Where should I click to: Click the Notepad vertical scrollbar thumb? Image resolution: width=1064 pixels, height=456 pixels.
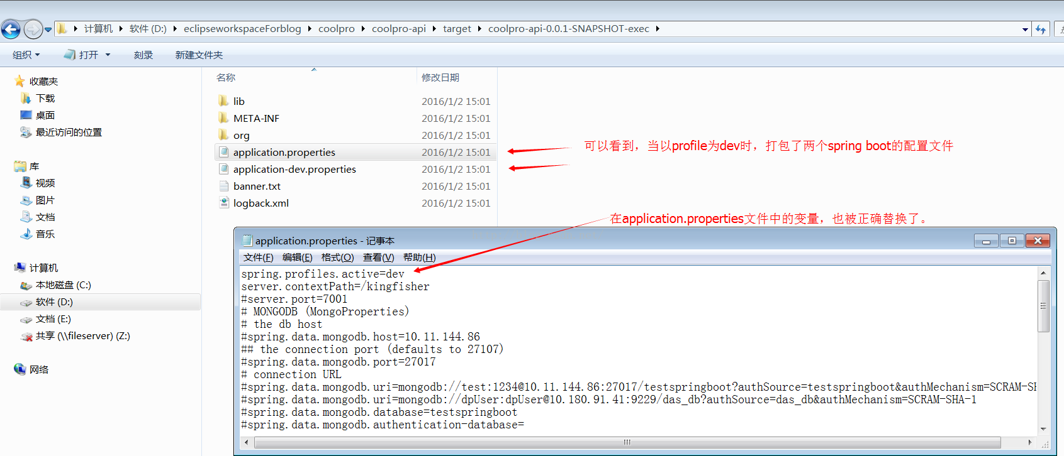(x=1043, y=306)
